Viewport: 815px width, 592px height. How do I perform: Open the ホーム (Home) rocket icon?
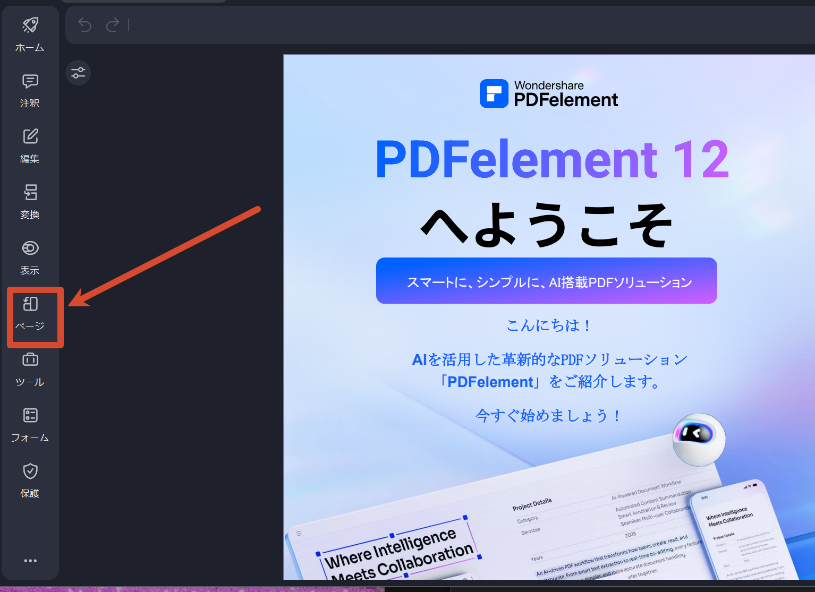30,35
